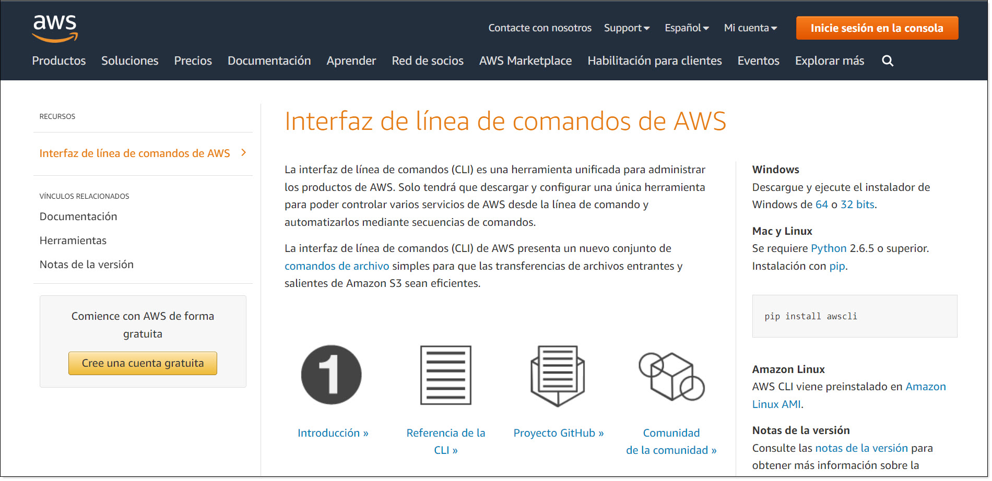992x481 pixels.
Task: Click Cree una cuenta gratuita
Action: (x=143, y=363)
